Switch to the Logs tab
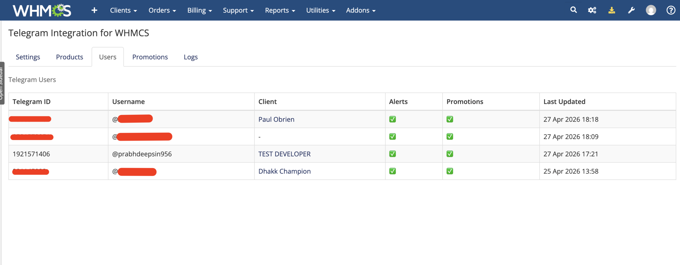The height and width of the screenshot is (265, 680). click(x=191, y=57)
